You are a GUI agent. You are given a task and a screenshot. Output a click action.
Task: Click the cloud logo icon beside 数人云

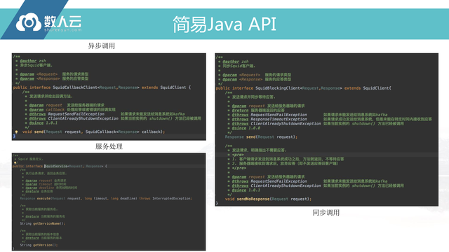[29, 22]
